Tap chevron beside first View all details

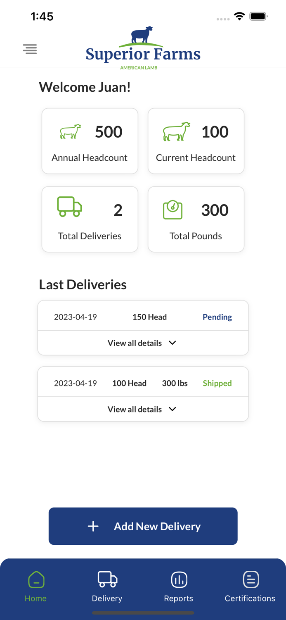173,343
